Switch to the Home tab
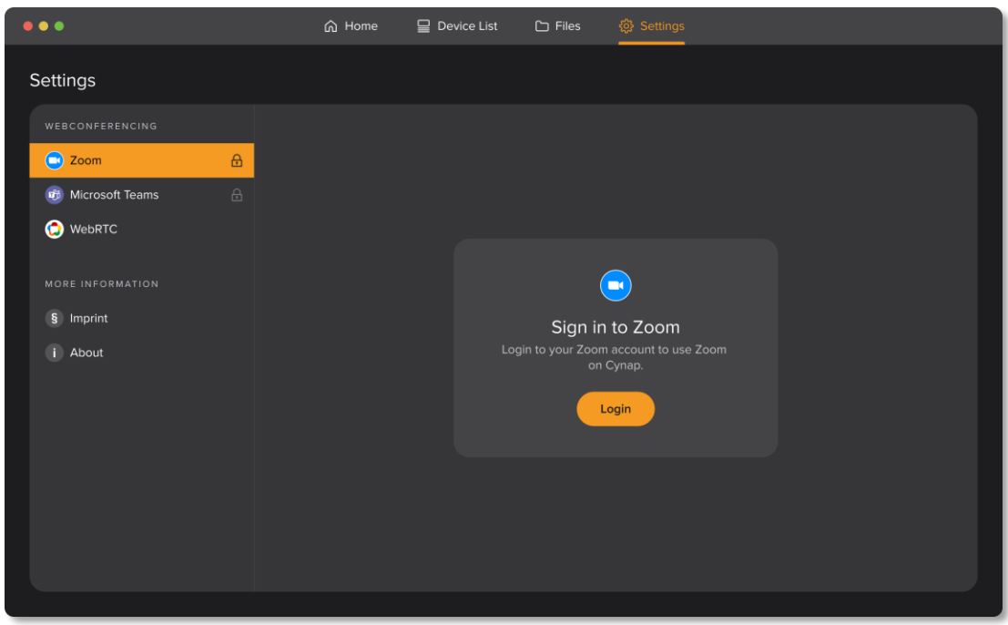Viewport: 1008px width, 625px height. tap(351, 26)
